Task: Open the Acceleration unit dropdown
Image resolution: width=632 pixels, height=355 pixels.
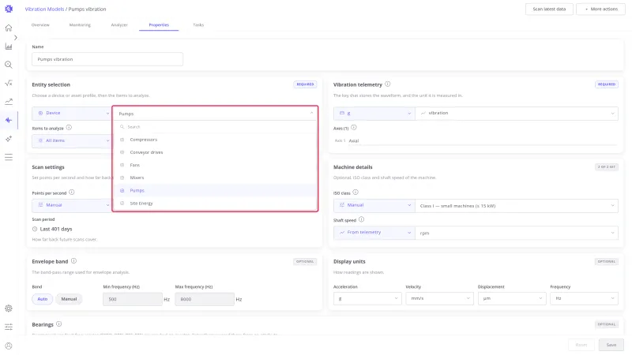Action: coord(367,298)
